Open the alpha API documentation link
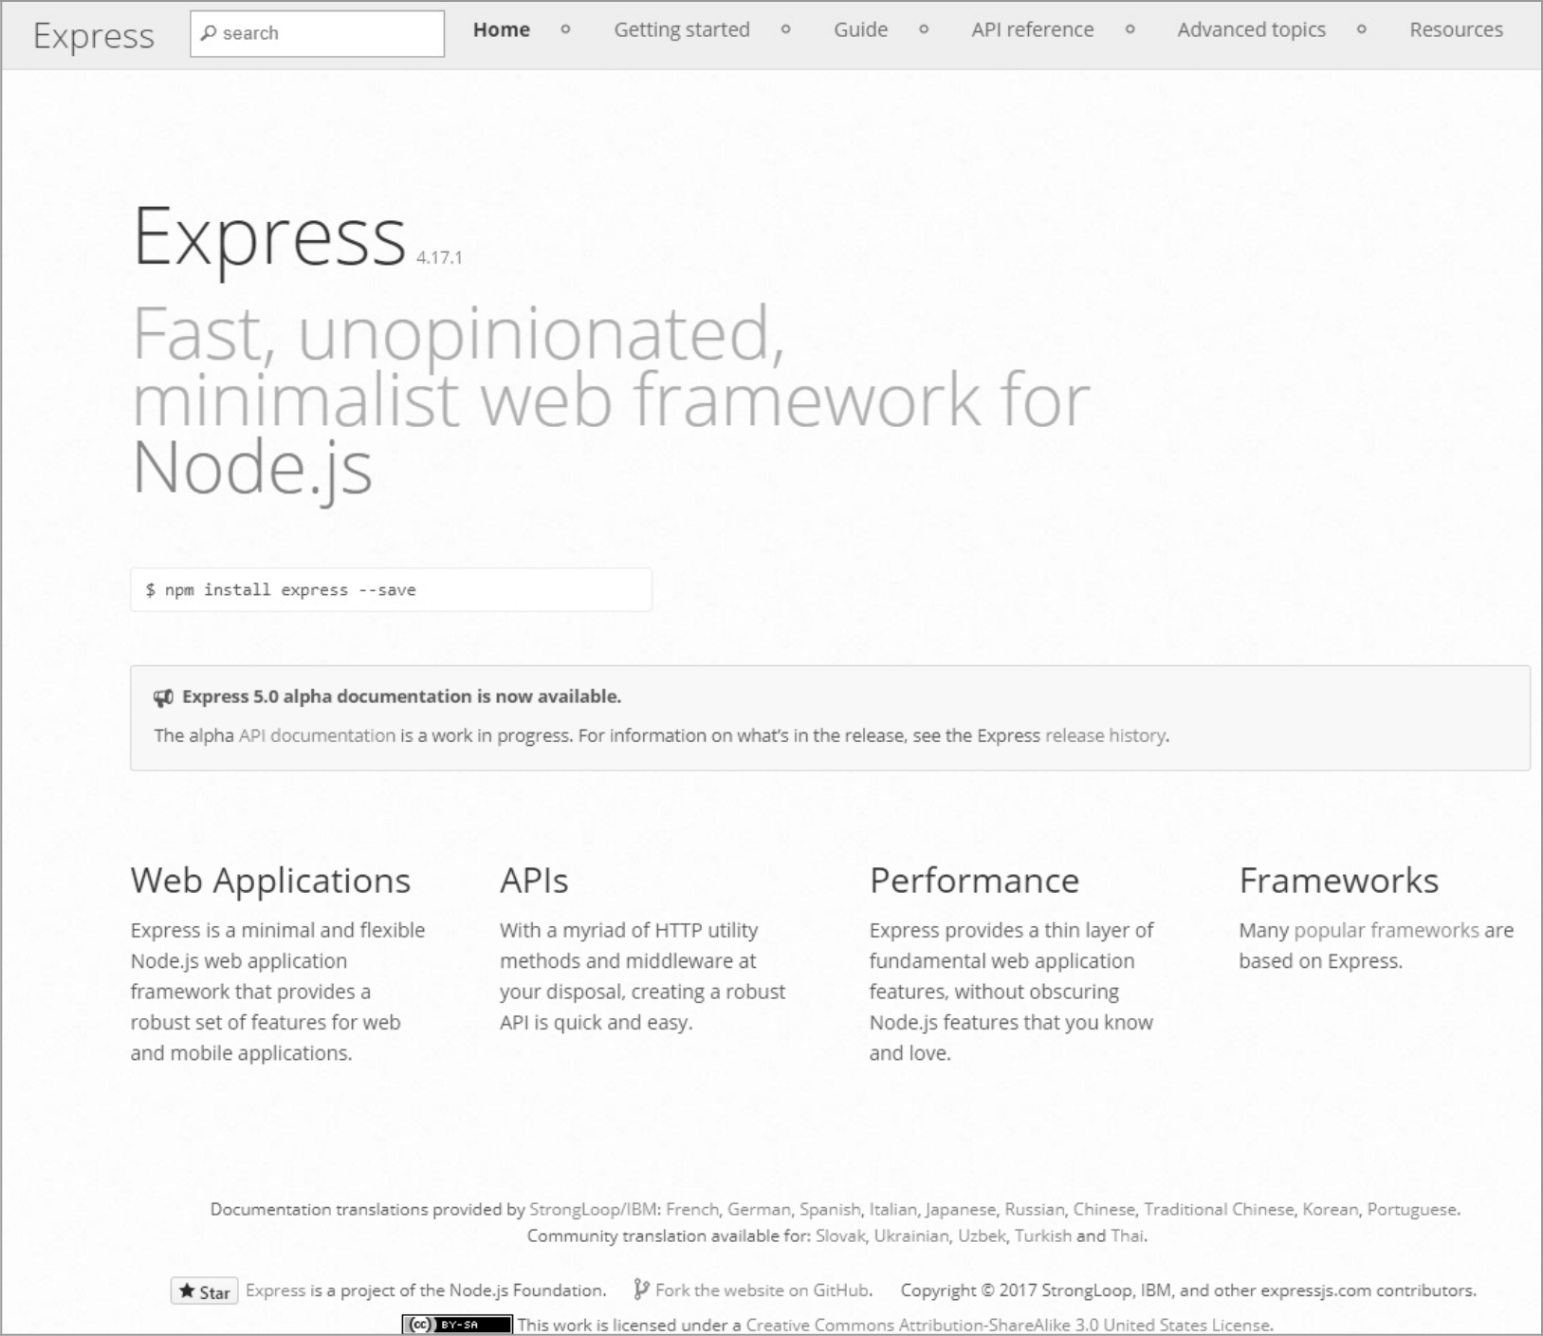The image size is (1543, 1336). click(x=317, y=735)
